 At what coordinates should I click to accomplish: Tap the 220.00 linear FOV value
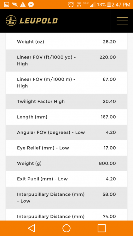[x=108, y=57]
